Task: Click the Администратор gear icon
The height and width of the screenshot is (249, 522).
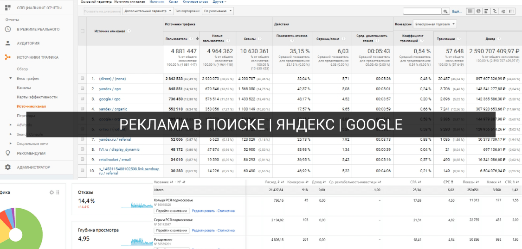Action: pos(8,168)
